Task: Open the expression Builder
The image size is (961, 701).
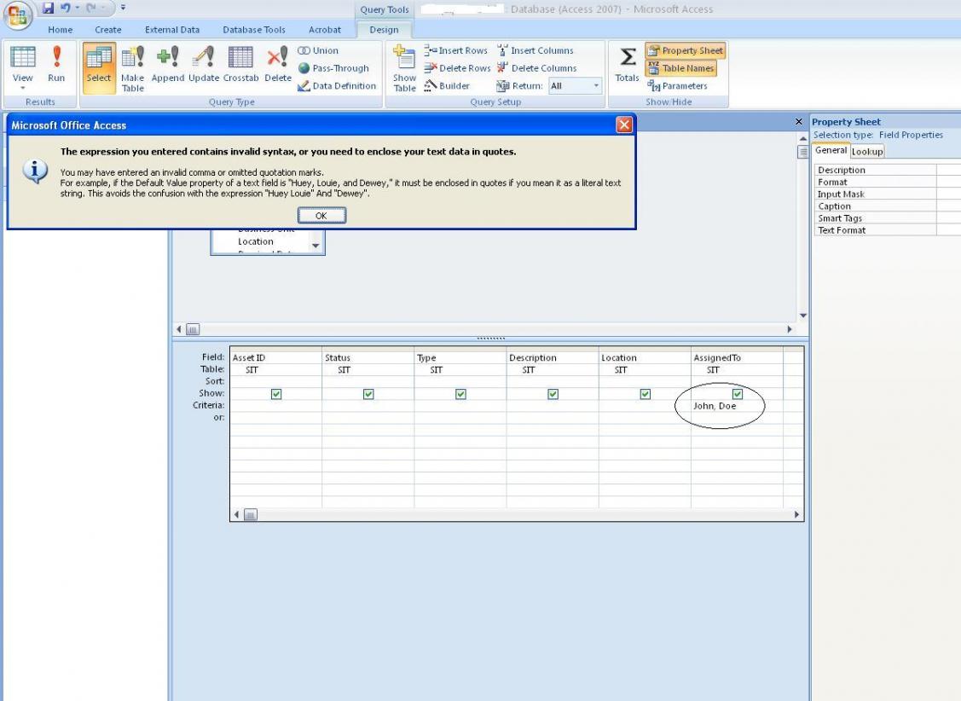Action: (x=447, y=86)
